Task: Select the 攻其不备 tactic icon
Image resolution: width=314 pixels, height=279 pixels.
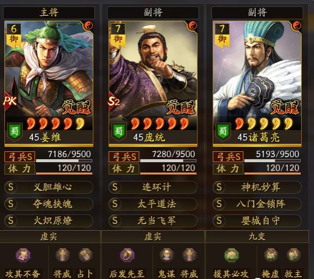Action: click(23, 255)
